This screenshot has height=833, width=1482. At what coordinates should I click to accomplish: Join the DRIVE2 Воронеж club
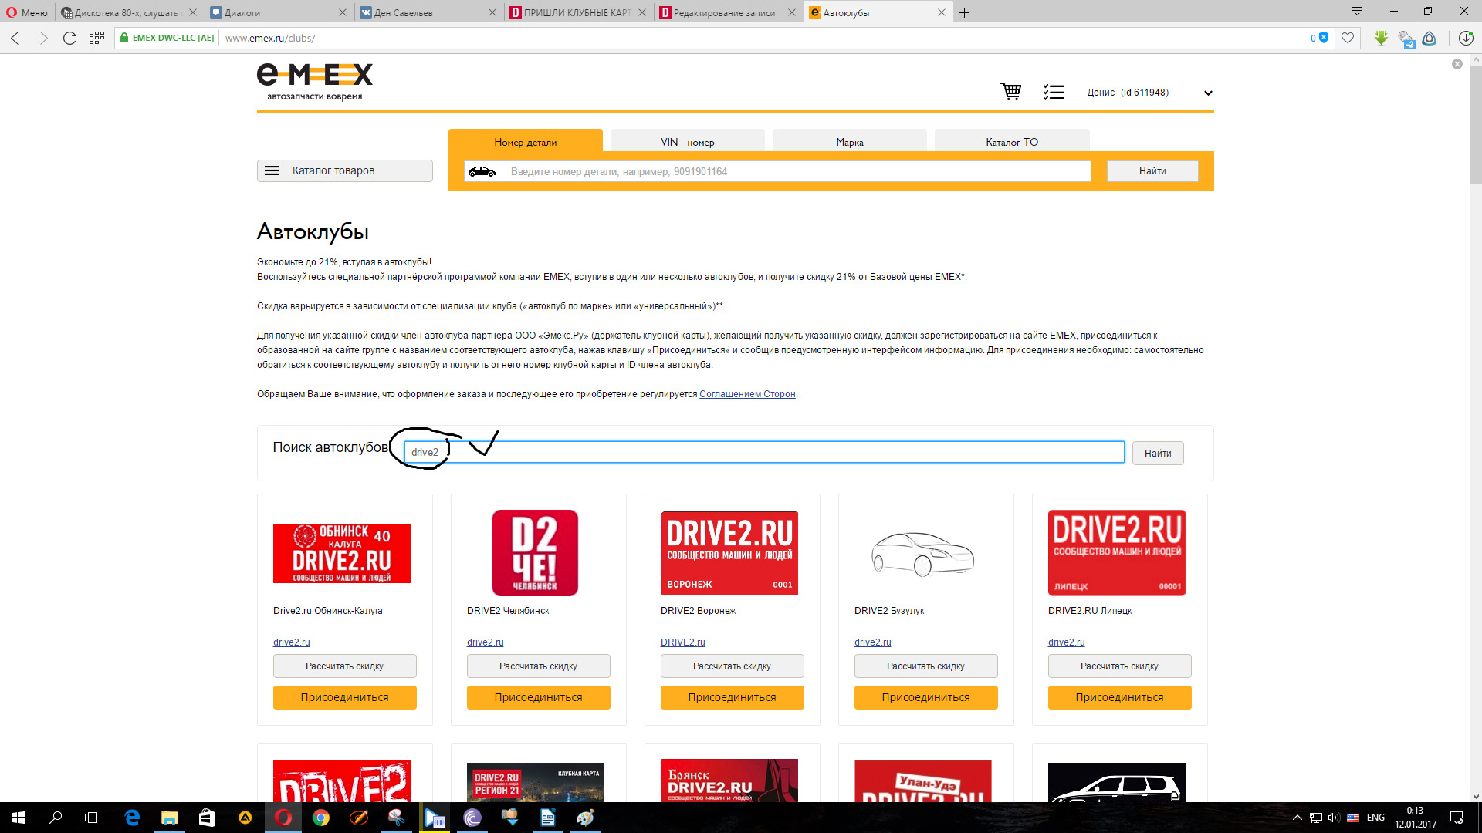(x=732, y=697)
